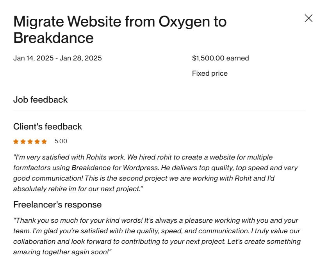Click the second orange rating star

click(x=23, y=142)
